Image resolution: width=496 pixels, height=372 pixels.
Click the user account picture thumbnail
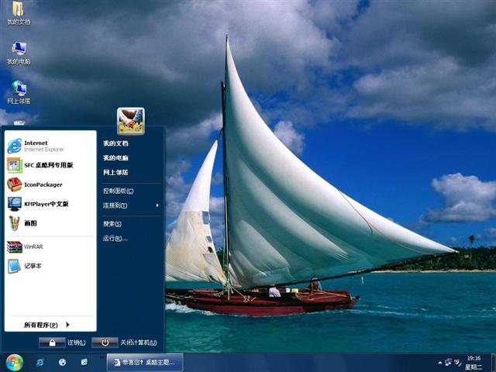point(130,120)
